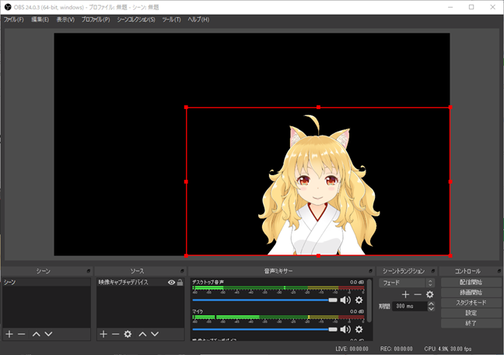Add a scene transition with plus icon
This screenshot has width=504, height=355.
coord(405,294)
